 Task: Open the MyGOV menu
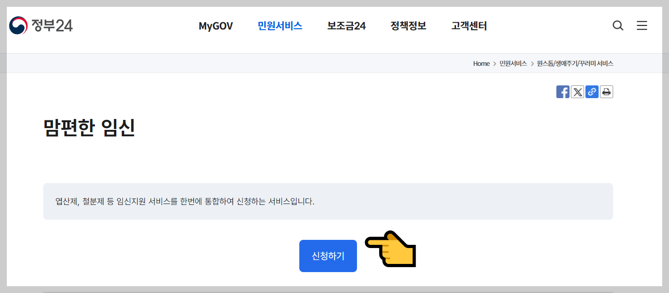[x=216, y=26]
